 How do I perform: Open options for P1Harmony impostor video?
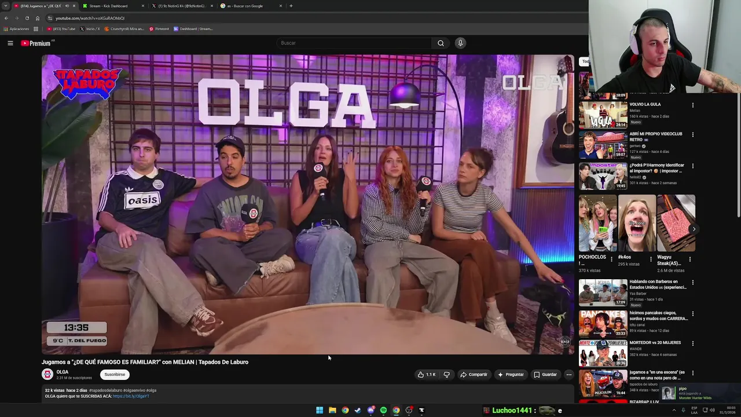click(692, 166)
